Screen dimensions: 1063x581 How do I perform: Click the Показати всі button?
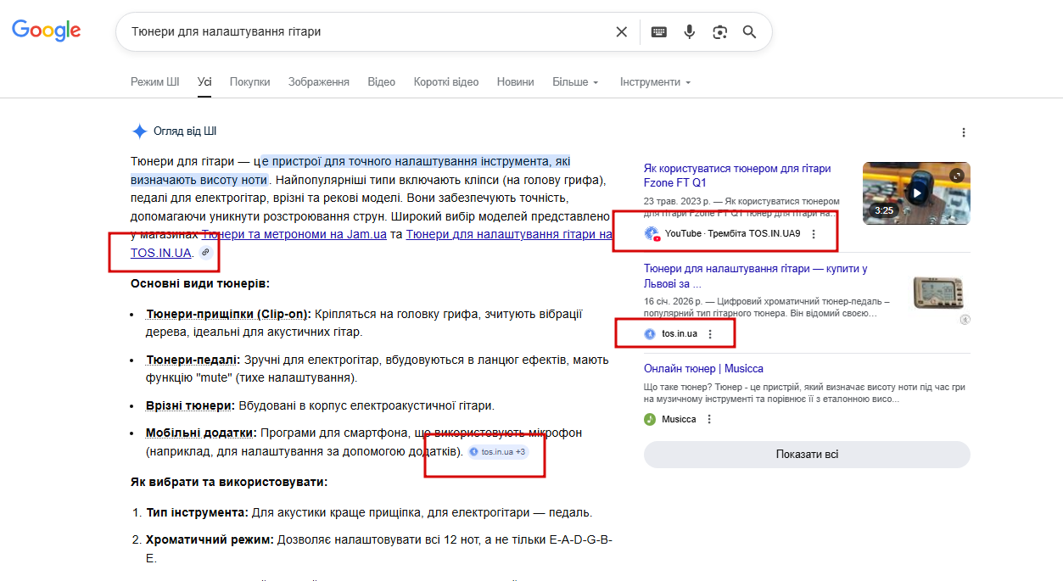[x=807, y=455]
